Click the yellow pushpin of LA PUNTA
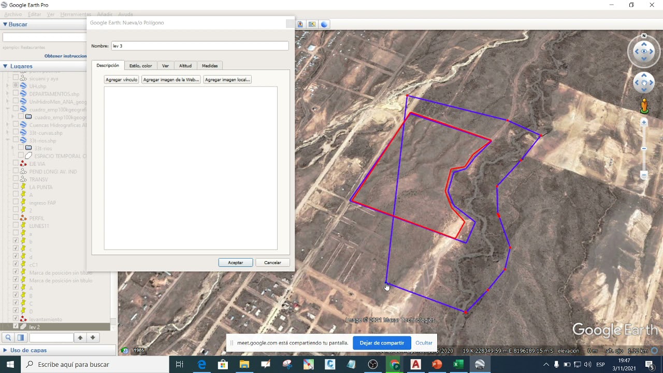 23,187
